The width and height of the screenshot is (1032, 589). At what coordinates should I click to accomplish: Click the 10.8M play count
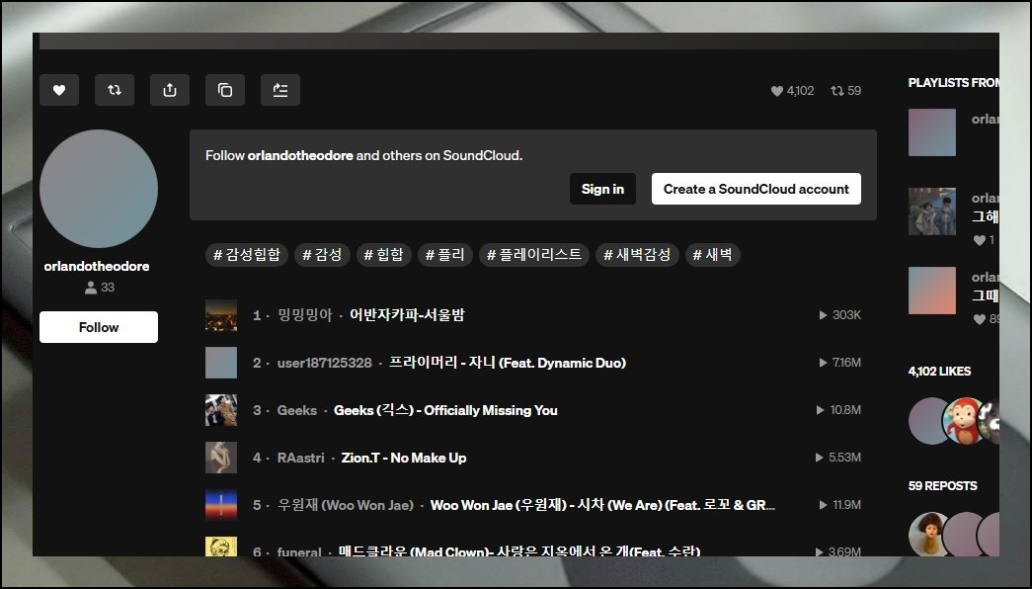(x=838, y=410)
